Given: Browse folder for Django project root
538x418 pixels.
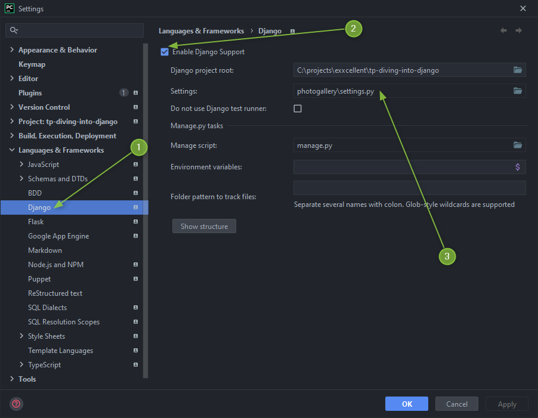Looking at the screenshot, I should [x=517, y=70].
